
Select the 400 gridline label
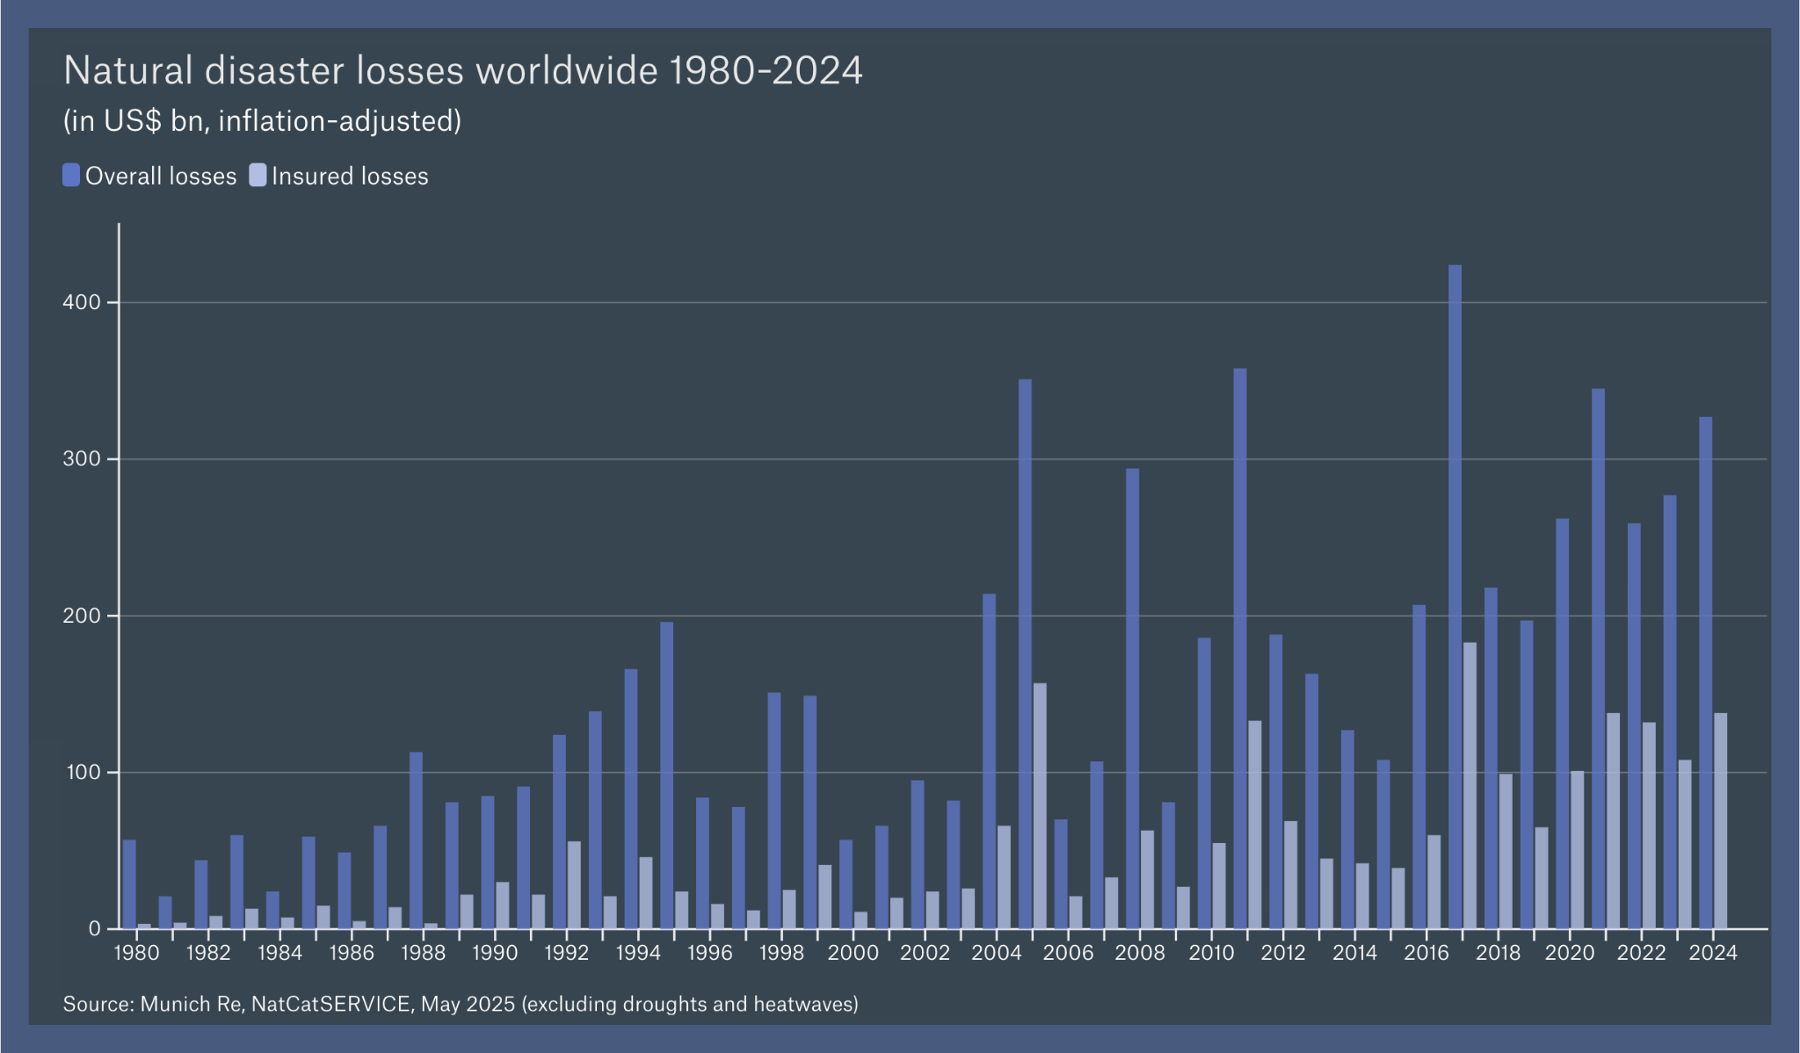tap(83, 301)
